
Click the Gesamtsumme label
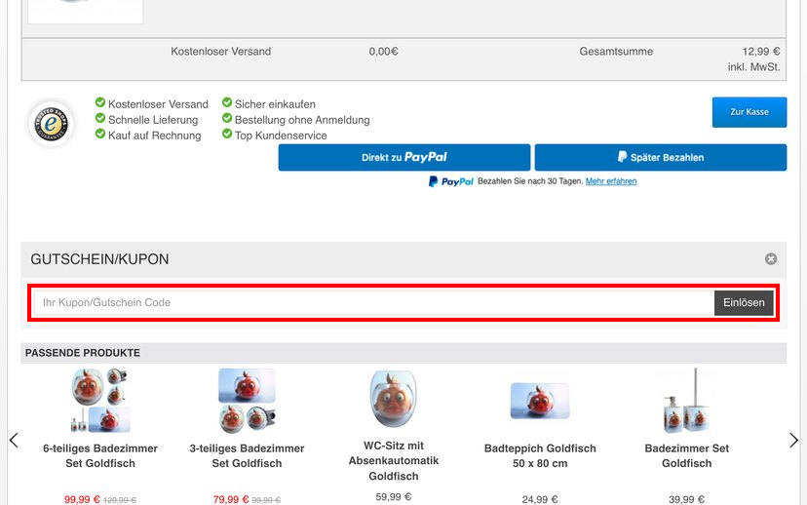(x=616, y=52)
